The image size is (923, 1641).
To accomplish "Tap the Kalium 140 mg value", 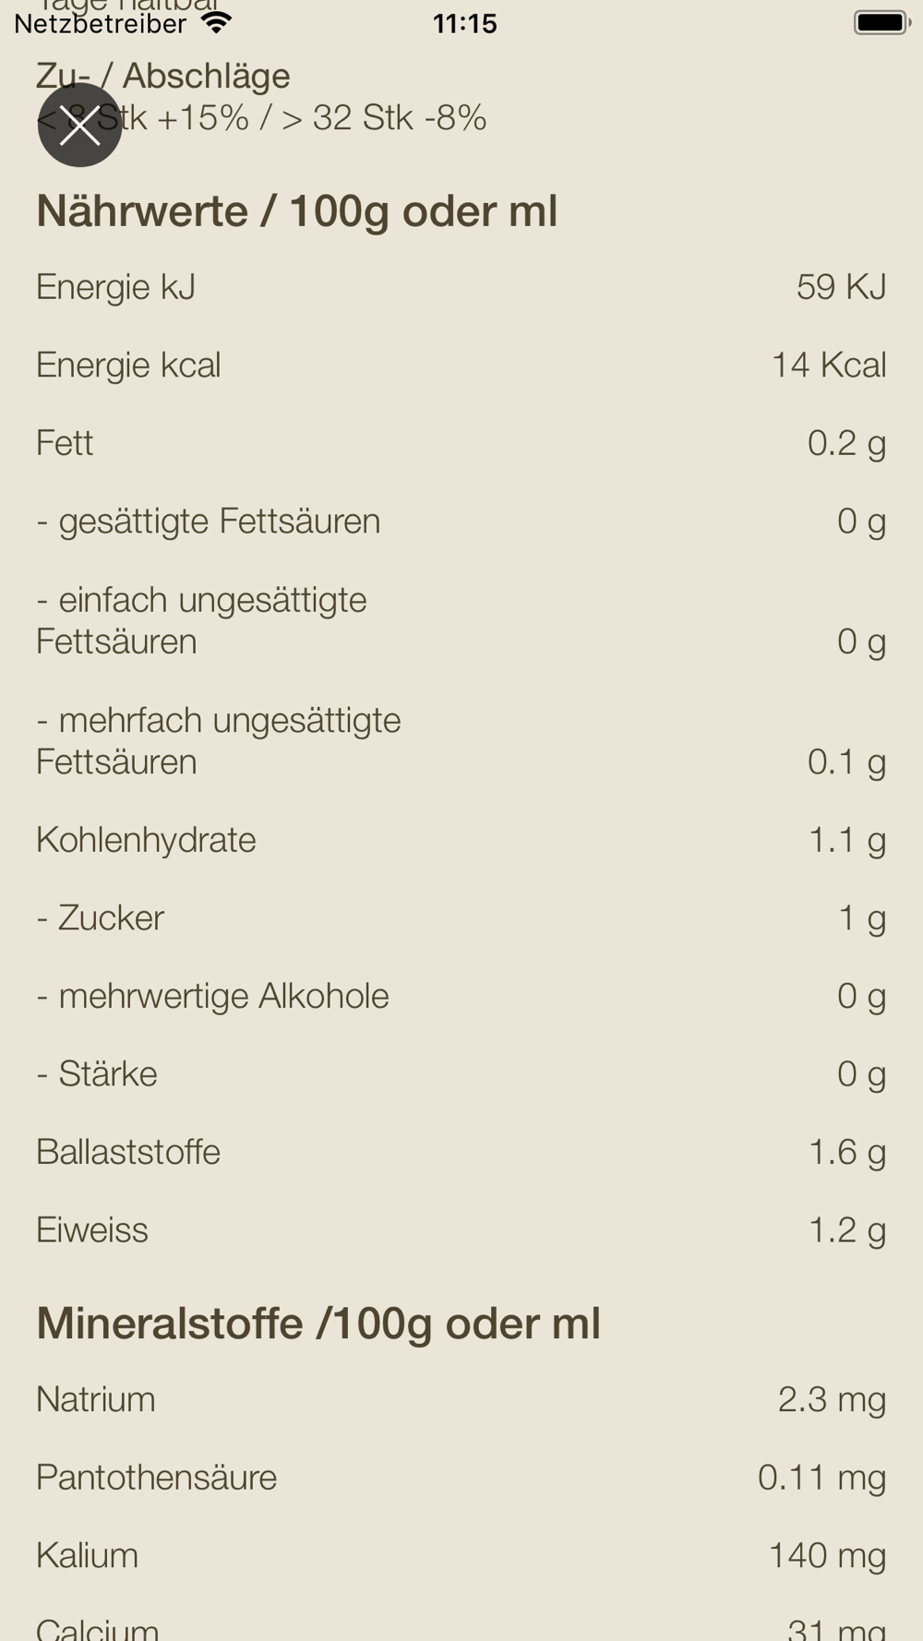I will [827, 1556].
